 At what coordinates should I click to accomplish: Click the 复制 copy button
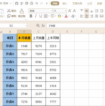click(x=12, y=16)
